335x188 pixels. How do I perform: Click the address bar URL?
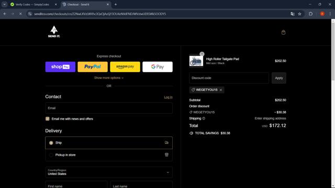[100, 14]
